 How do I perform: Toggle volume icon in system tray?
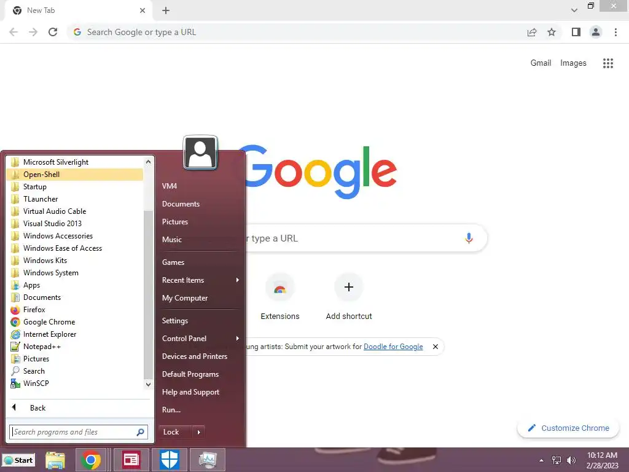click(x=571, y=460)
